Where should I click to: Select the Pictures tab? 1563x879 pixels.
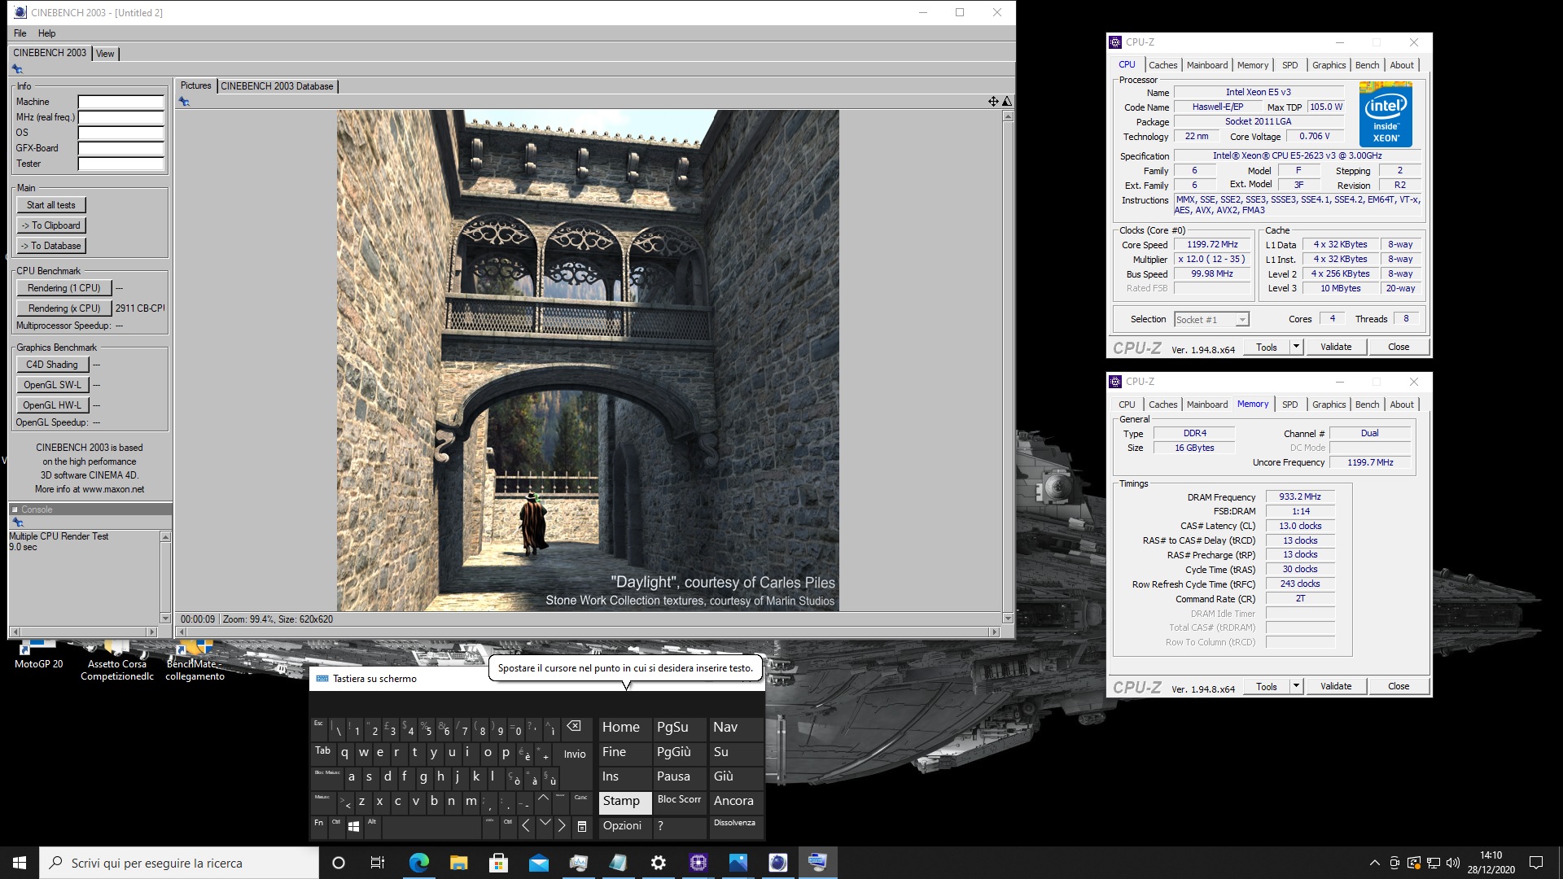pos(195,85)
